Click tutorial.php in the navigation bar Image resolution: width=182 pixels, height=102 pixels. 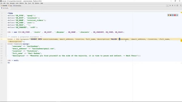[x=17, y=6]
